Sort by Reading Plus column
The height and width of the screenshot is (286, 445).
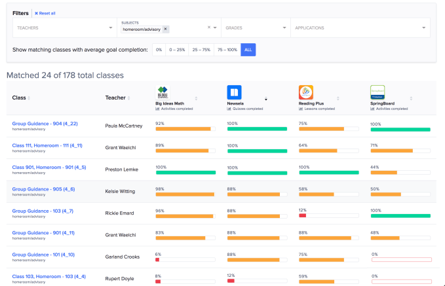338,99
